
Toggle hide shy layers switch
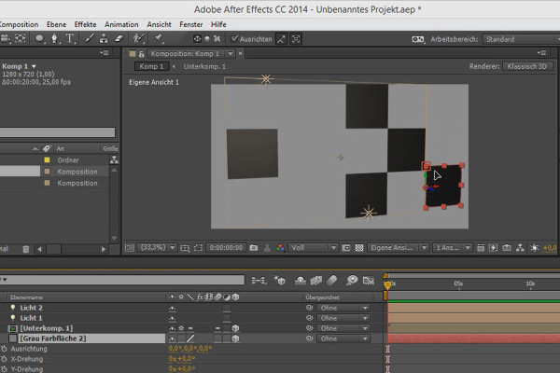click(x=300, y=281)
